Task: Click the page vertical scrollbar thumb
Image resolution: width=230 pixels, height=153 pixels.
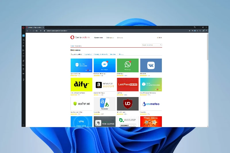Action: coord(208,47)
